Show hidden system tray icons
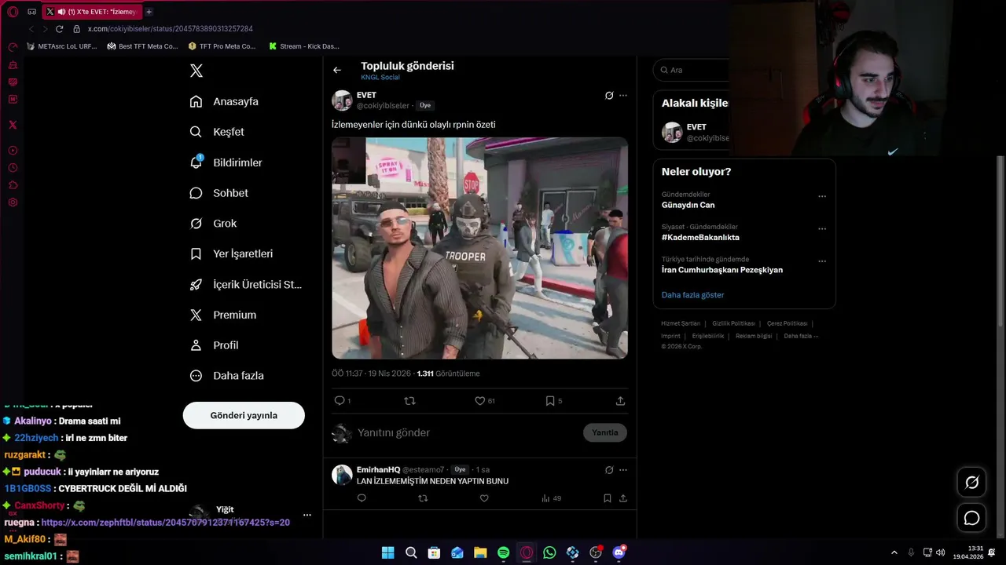The width and height of the screenshot is (1006, 565). tap(894, 552)
